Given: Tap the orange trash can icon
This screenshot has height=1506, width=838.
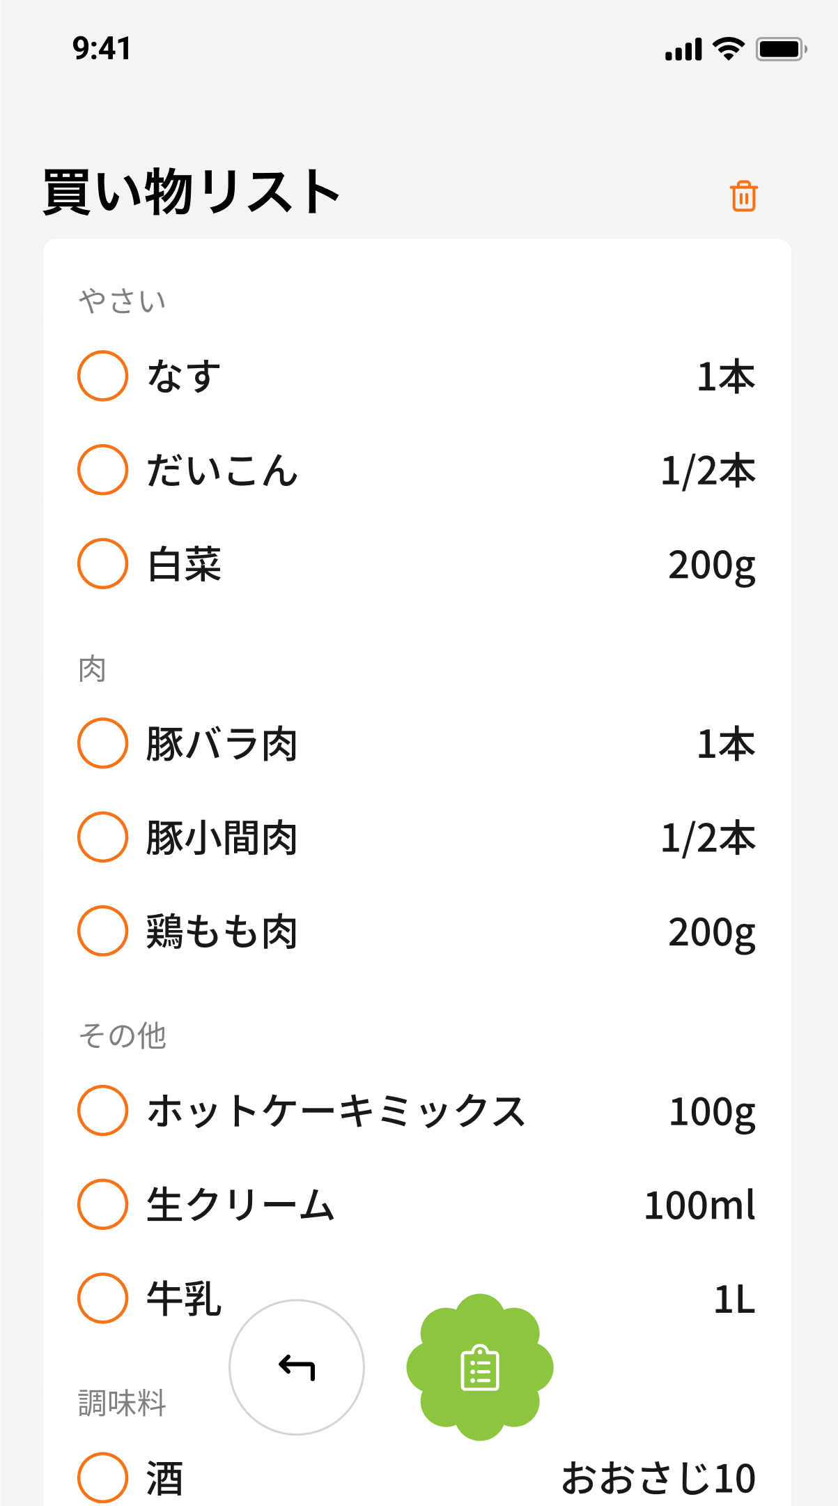Looking at the screenshot, I should pyautogui.click(x=743, y=196).
